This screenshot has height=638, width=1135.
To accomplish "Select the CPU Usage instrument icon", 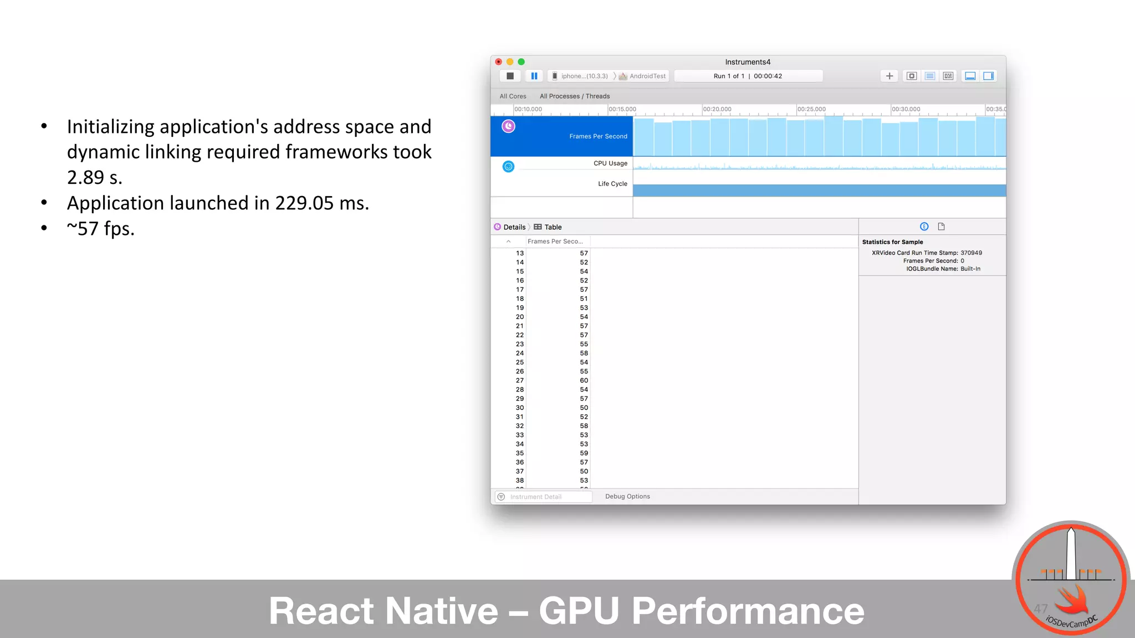I will (x=508, y=167).
